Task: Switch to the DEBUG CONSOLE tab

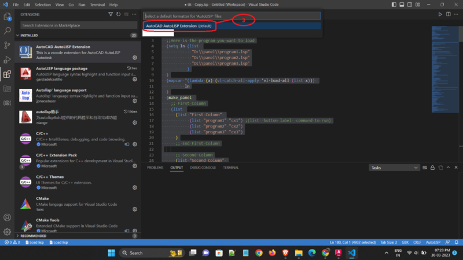Action: (203, 168)
